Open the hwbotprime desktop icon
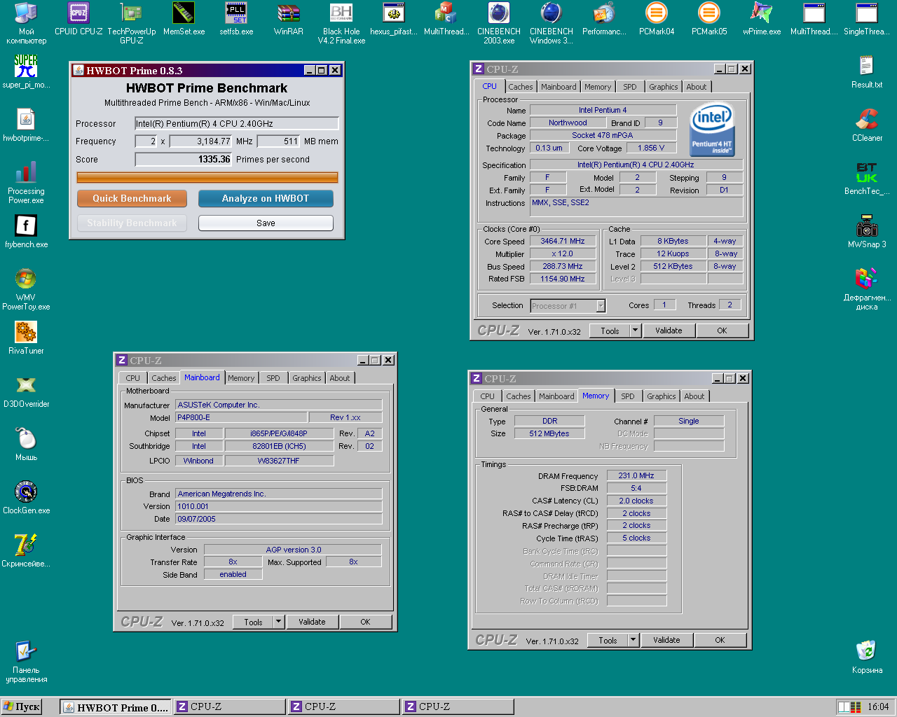 (26, 125)
